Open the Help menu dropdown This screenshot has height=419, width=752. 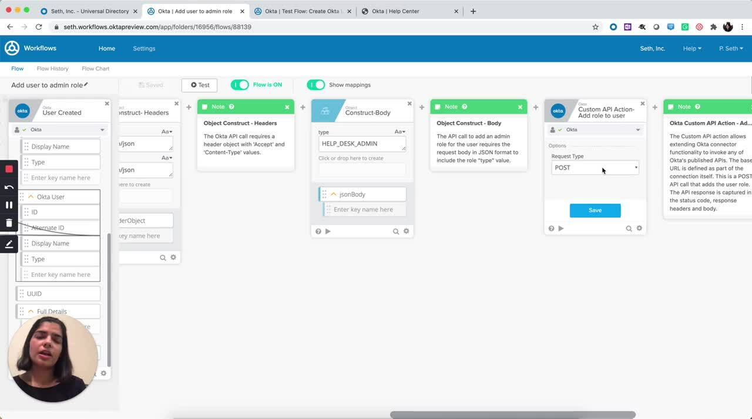pyautogui.click(x=692, y=49)
